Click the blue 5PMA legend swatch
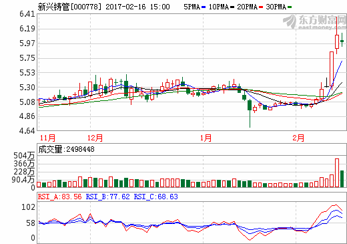347x244 pixels. [x=204, y=7]
